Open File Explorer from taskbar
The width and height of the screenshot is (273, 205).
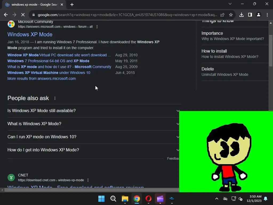tap(125, 199)
